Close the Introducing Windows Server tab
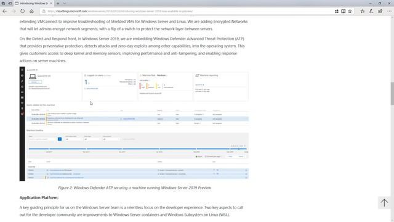The image size is (394, 222). 51,4
